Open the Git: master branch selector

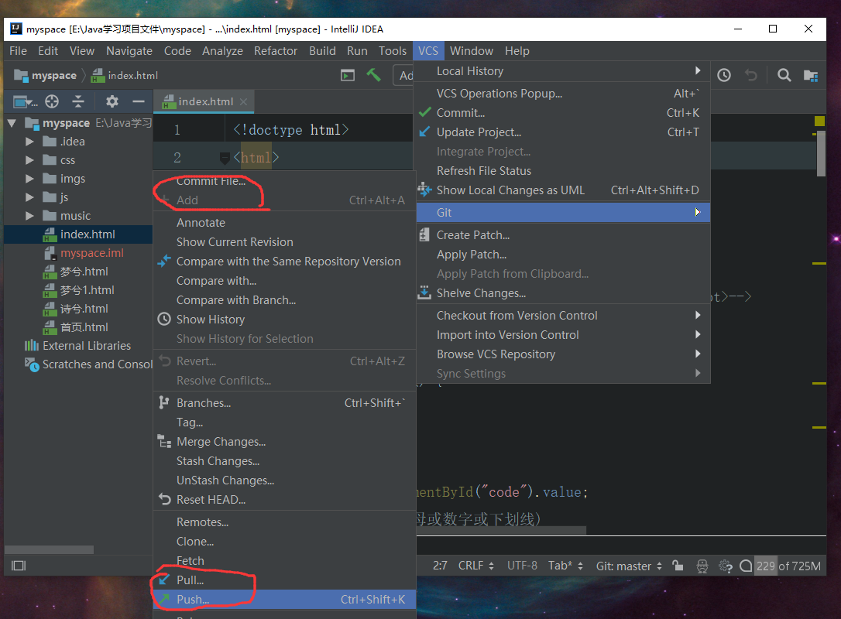click(629, 566)
